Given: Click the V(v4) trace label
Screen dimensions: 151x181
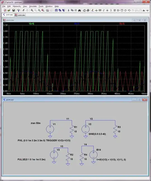Looking at the screenshot, I should pos(31,24).
